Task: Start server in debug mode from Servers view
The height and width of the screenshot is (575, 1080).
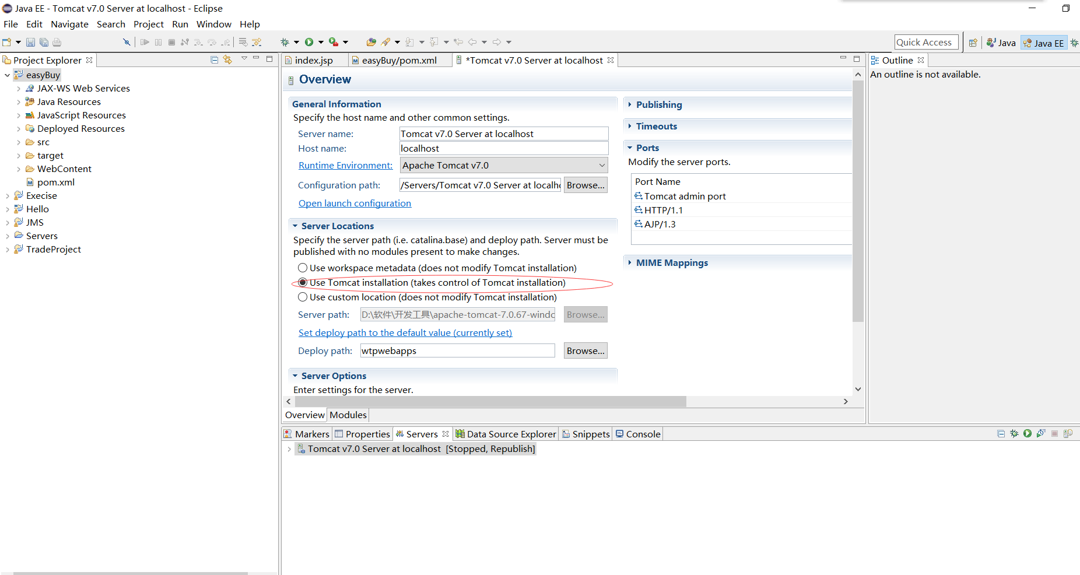Action: [1014, 433]
